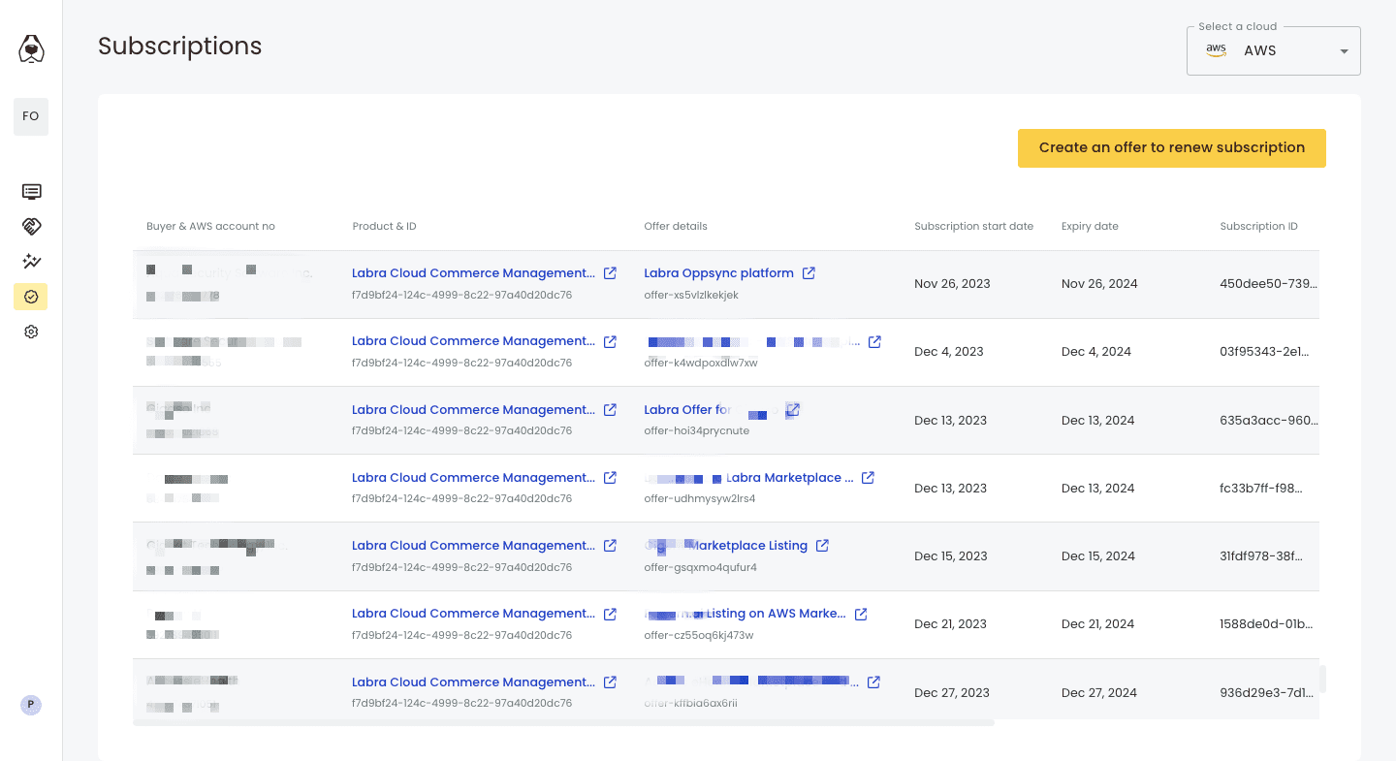
Task: Open the settings gear in the sidebar
Action: point(31,332)
